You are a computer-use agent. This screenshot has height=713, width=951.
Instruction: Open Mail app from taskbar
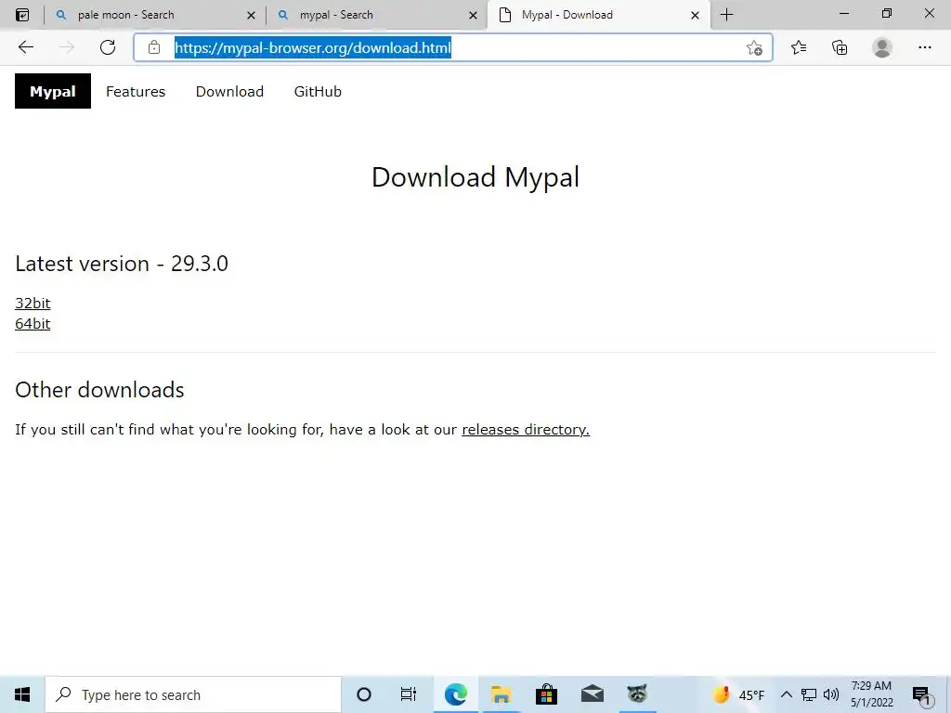point(592,694)
